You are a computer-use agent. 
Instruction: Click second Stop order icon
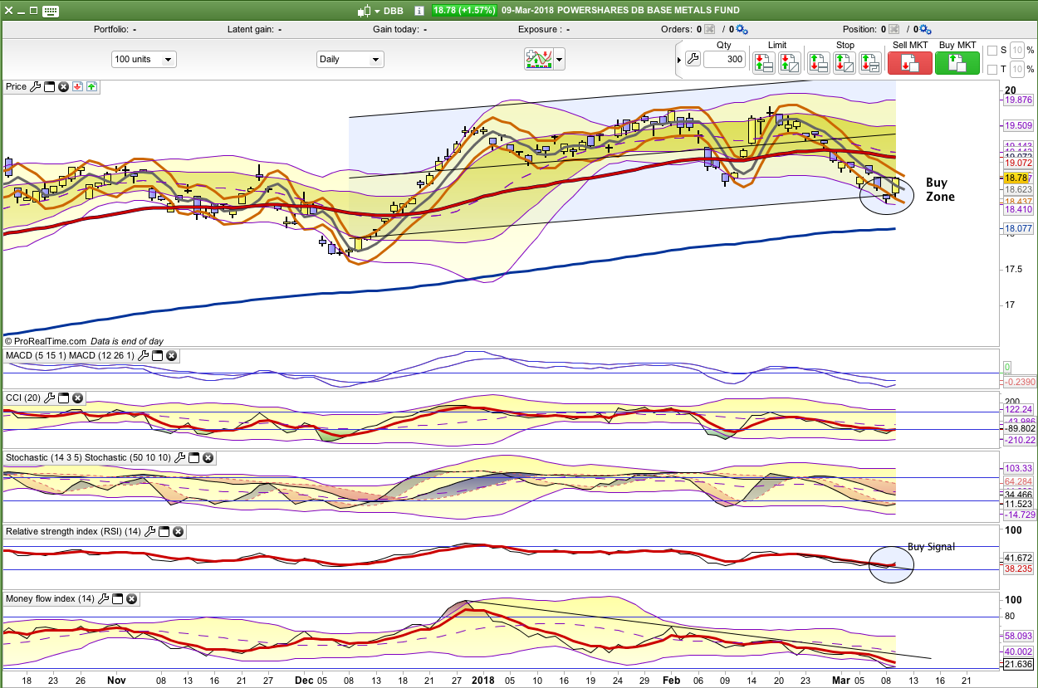845,63
